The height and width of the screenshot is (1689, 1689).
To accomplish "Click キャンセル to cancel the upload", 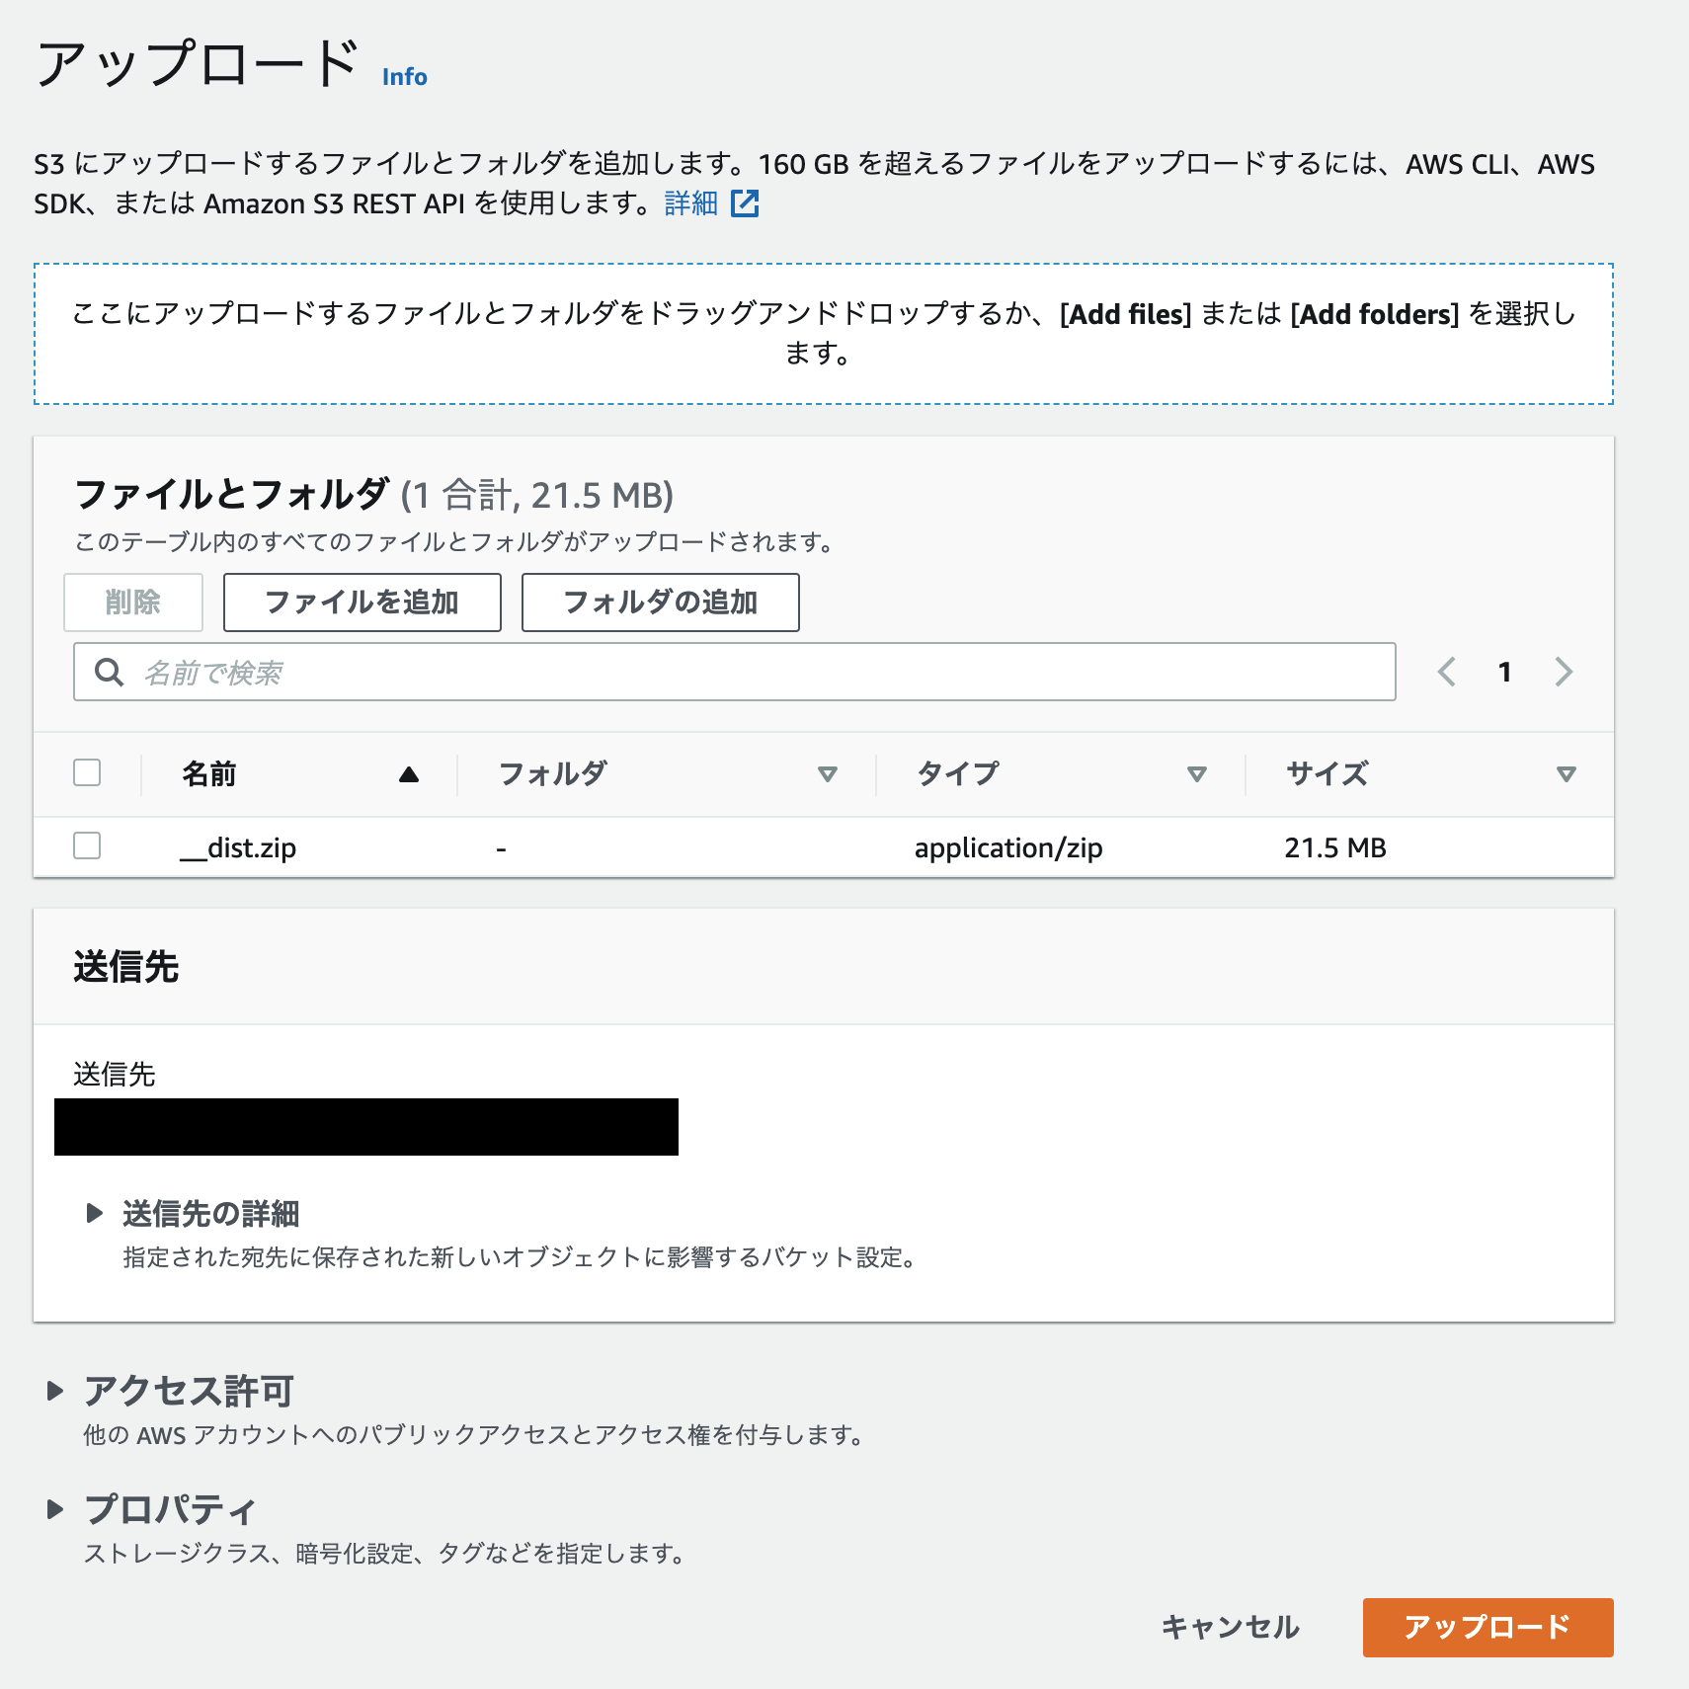I will (1231, 1628).
